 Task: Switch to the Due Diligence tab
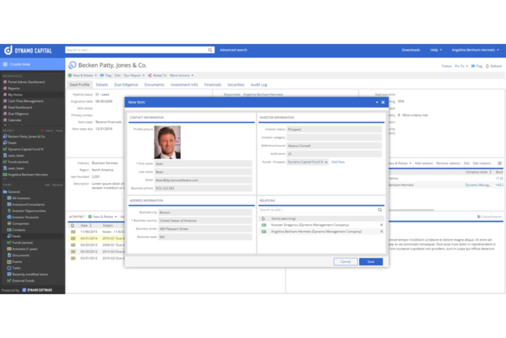click(x=126, y=85)
